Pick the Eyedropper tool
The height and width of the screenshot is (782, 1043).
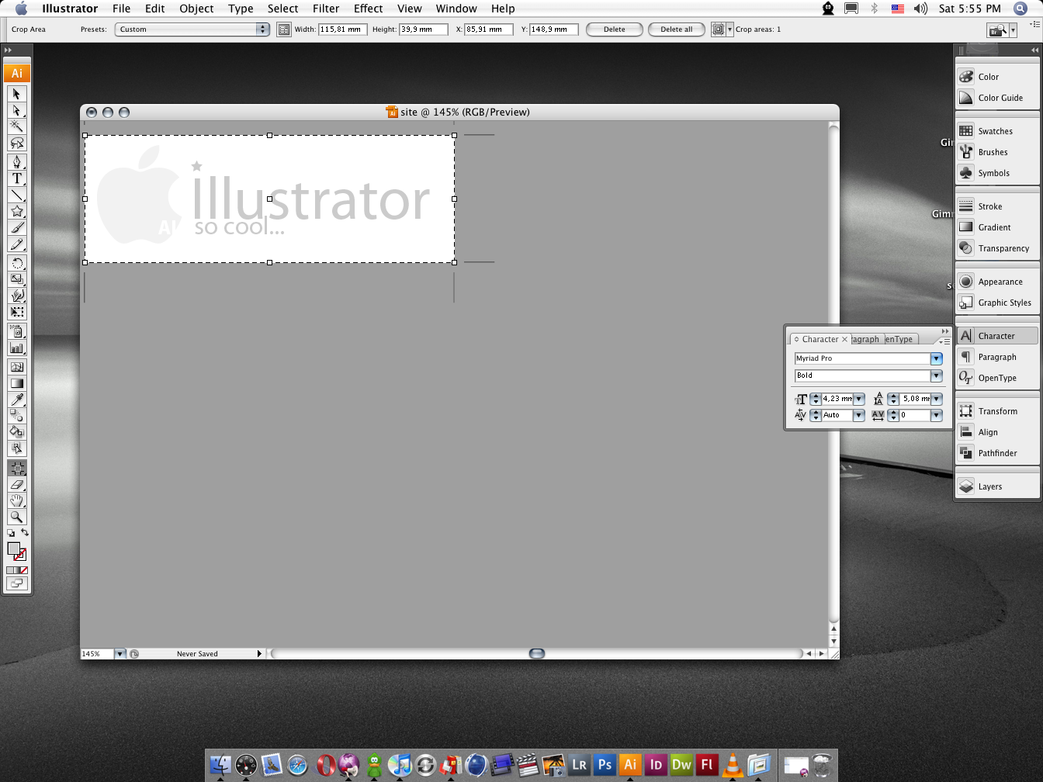point(16,400)
